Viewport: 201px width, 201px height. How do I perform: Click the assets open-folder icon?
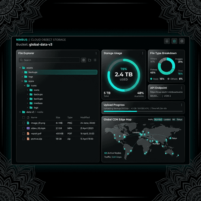24,68
